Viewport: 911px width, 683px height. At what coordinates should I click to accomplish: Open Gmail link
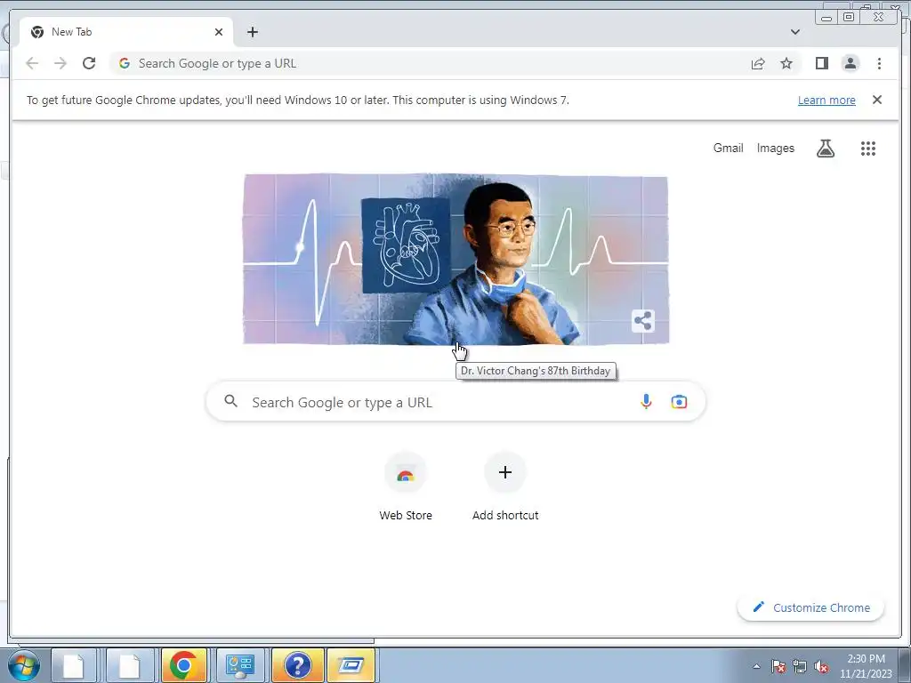pos(728,149)
